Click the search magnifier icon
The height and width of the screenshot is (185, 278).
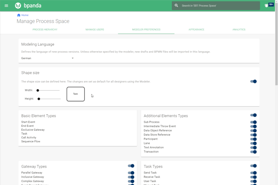click(176, 6)
